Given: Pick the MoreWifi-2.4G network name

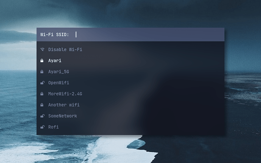Looking at the screenshot, I should click(65, 94).
